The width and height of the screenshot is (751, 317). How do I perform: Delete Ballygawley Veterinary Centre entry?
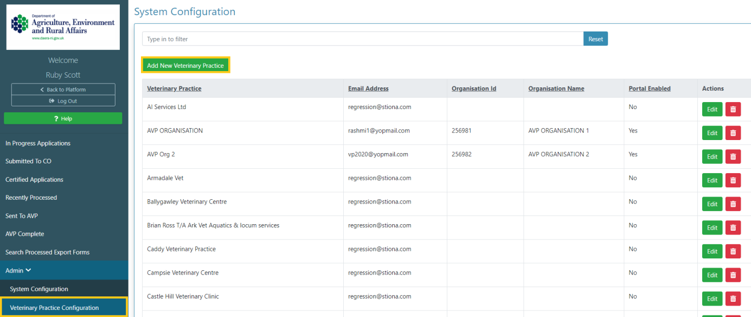pyautogui.click(x=733, y=204)
